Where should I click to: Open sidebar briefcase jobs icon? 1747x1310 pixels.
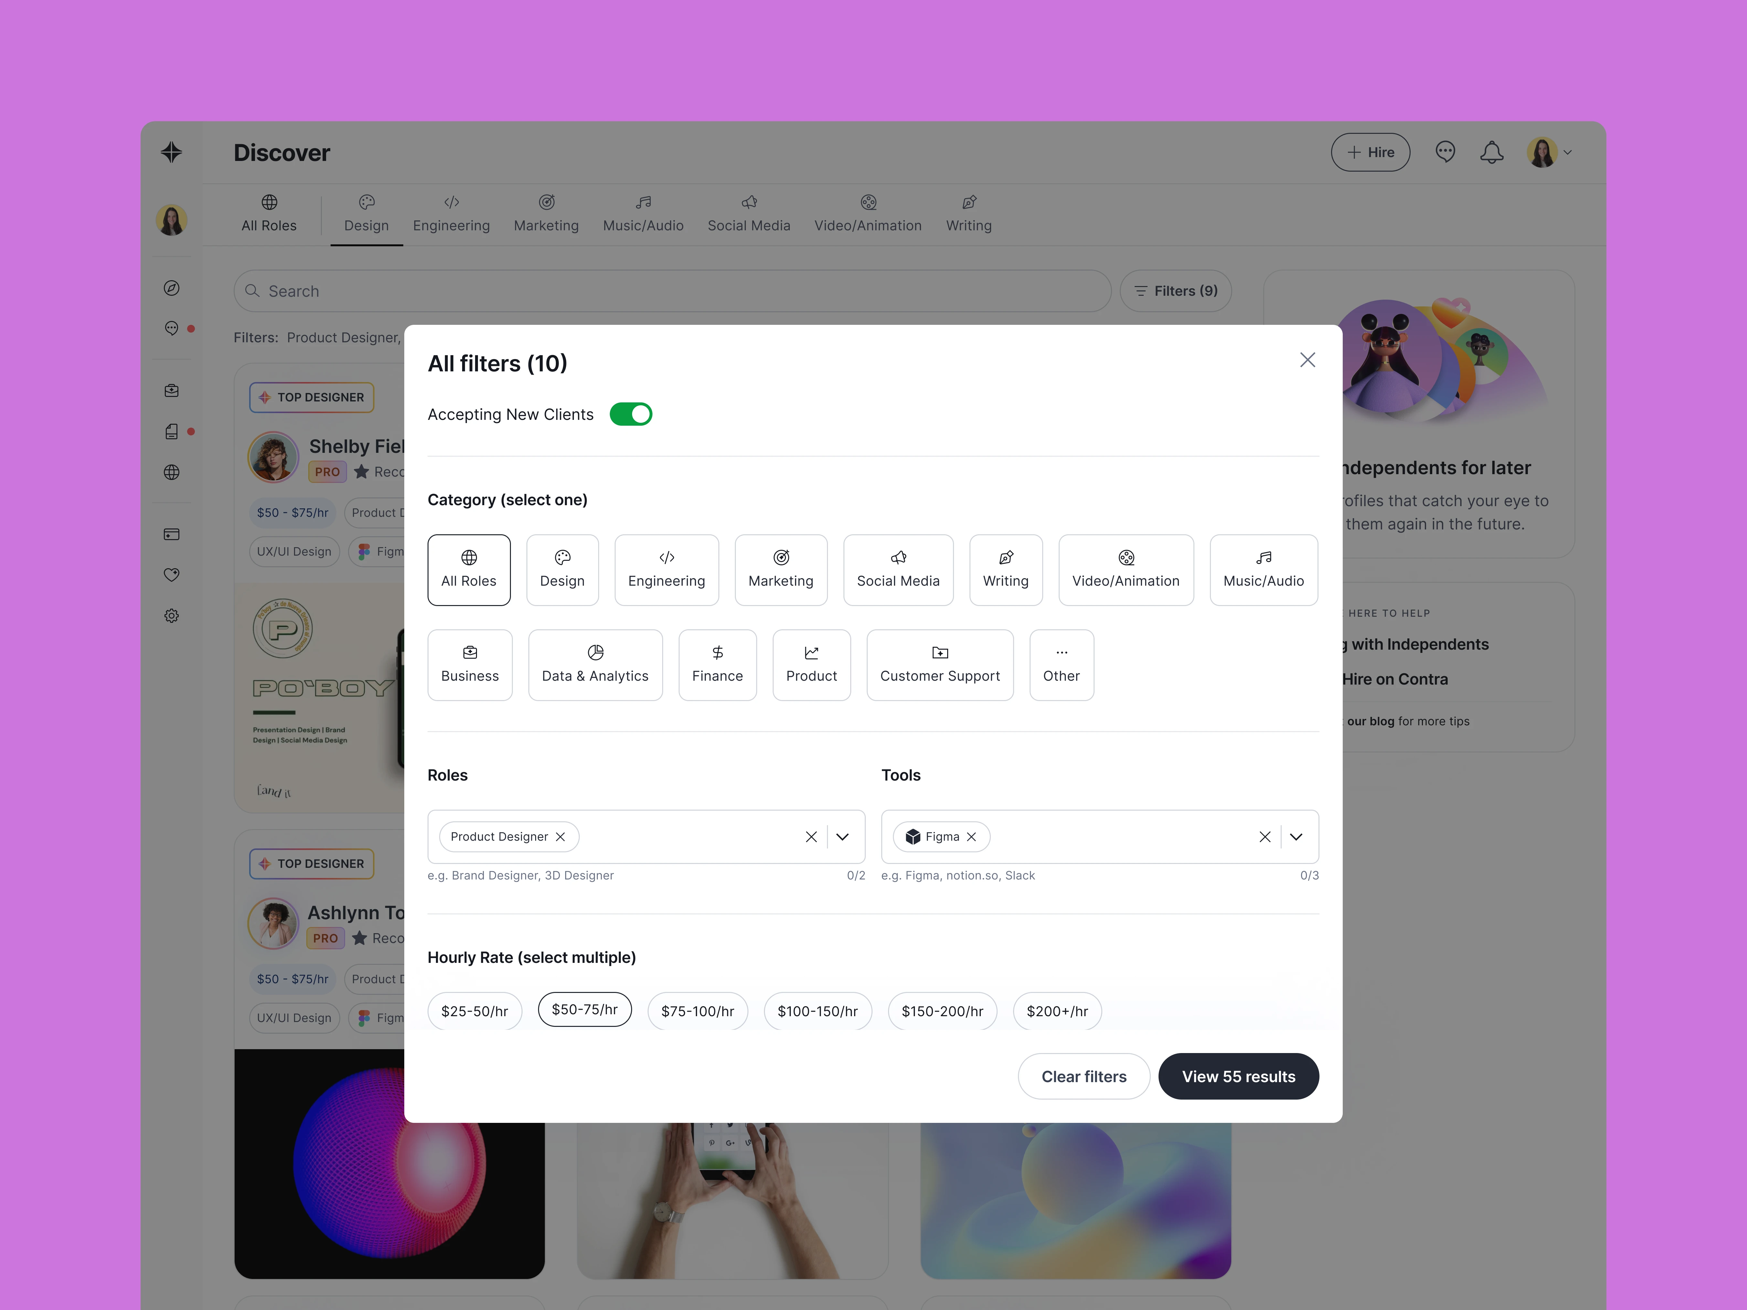click(171, 390)
